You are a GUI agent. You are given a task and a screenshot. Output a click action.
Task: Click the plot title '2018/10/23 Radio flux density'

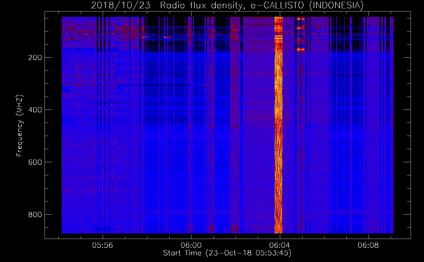[x=167, y=6]
